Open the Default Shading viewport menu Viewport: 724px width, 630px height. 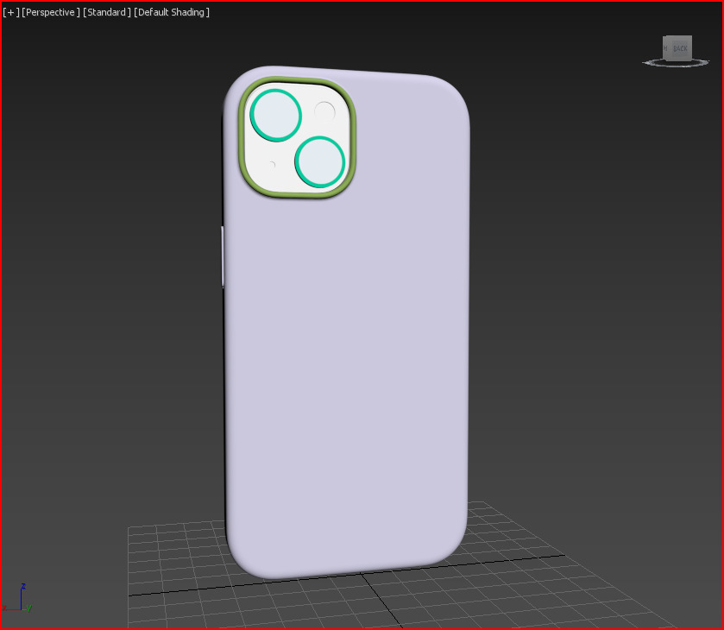click(x=172, y=12)
